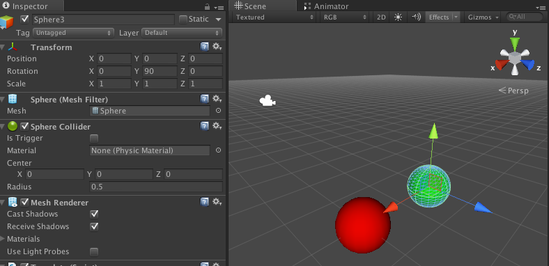
Task: Enable the Is Trigger checkbox
Action: pos(94,139)
